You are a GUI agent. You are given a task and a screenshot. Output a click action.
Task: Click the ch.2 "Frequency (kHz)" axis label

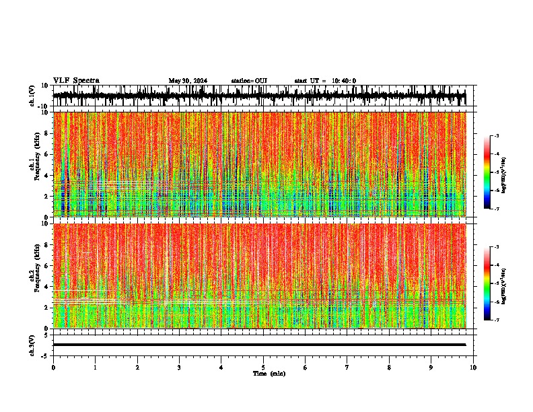tap(38, 268)
